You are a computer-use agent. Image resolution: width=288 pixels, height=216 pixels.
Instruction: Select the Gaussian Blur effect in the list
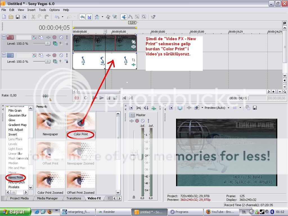pos(17,115)
